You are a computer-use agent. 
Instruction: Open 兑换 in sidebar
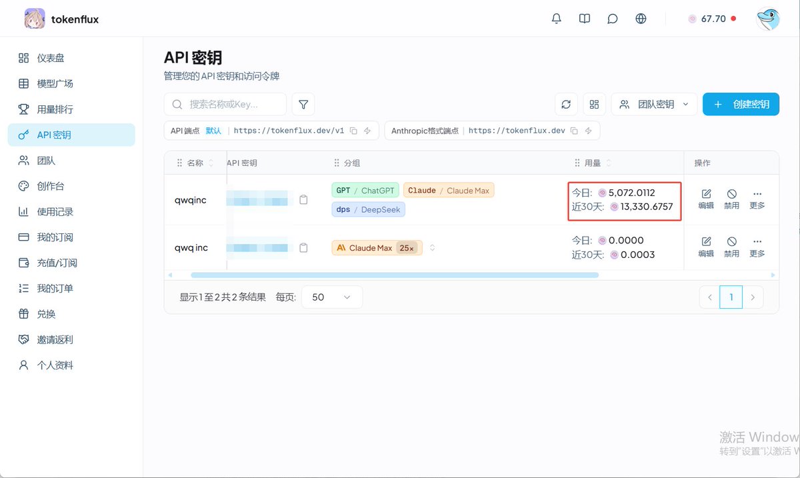(x=71, y=313)
